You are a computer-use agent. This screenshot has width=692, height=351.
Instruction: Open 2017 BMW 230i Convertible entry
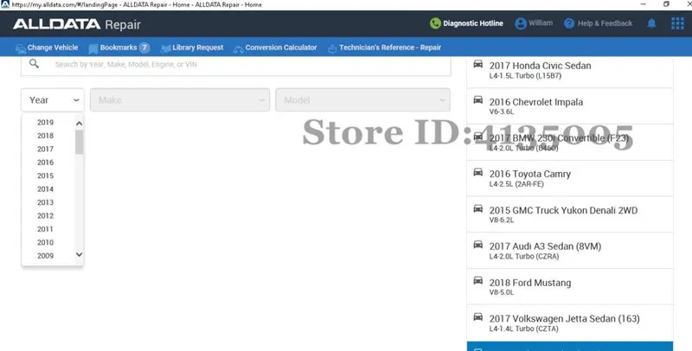coord(570,142)
